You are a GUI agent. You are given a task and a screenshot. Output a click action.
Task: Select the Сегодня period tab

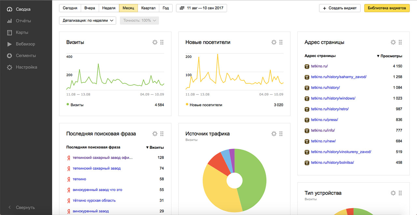click(x=70, y=8)
